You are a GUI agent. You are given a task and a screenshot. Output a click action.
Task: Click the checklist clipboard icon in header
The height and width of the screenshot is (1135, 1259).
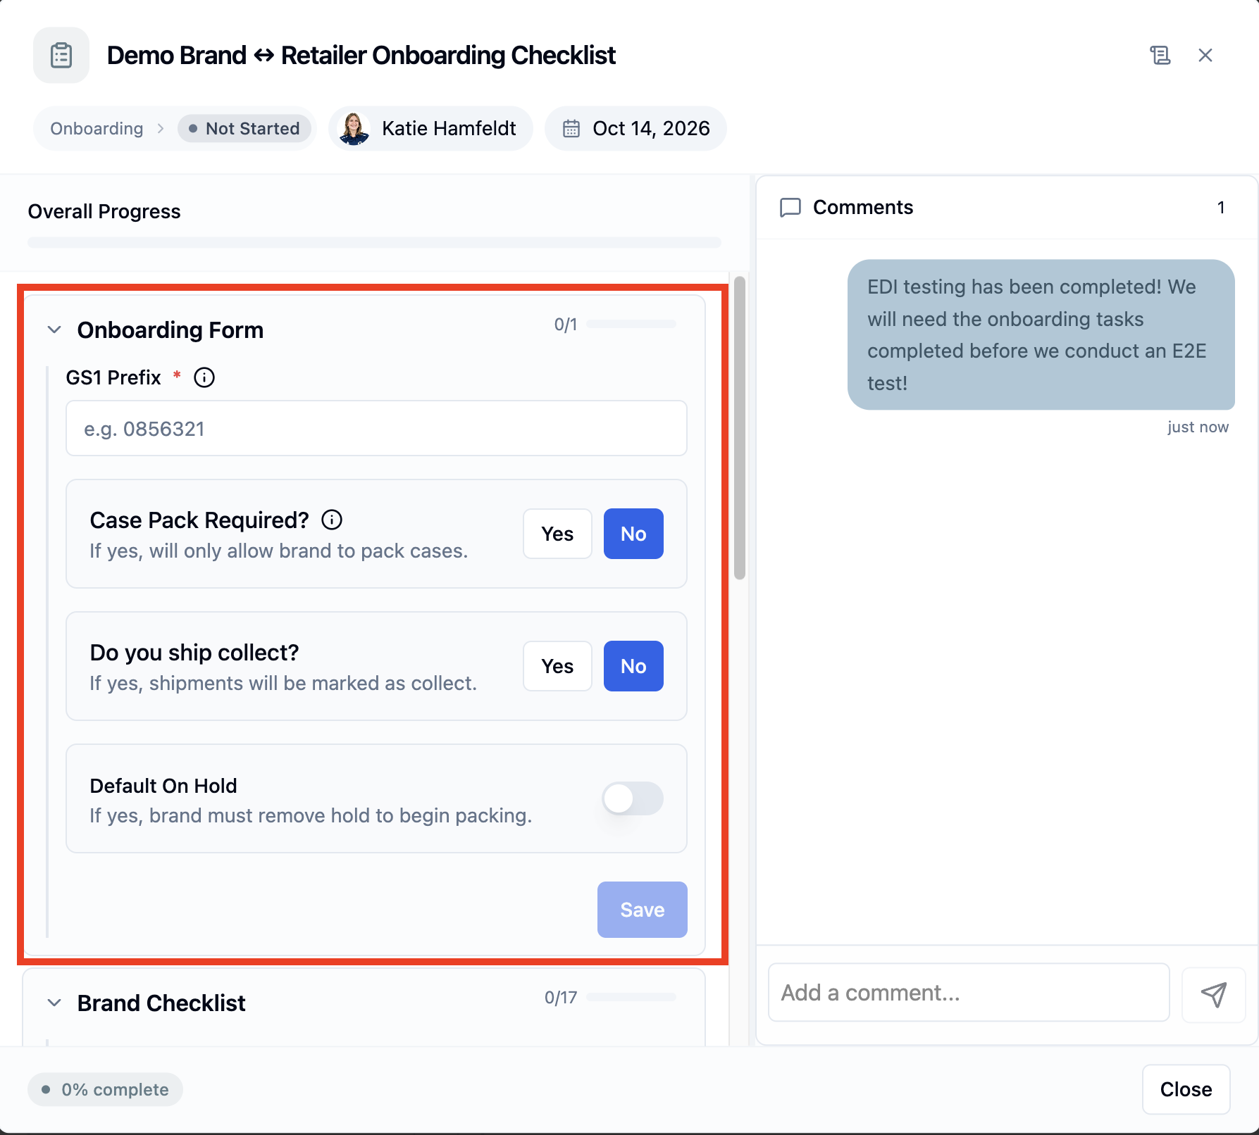[x=61, y=55]
